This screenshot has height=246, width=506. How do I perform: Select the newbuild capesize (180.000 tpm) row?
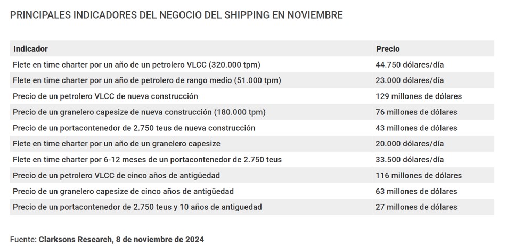click(x=139, y=112)
